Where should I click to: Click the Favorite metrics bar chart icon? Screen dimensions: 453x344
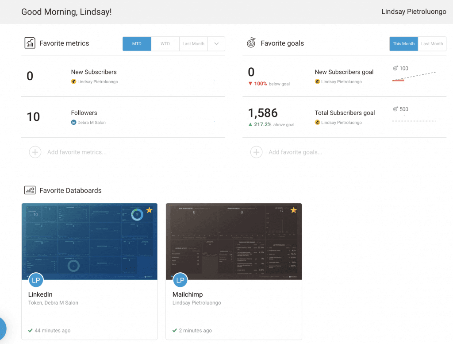[x=30, y=43]
